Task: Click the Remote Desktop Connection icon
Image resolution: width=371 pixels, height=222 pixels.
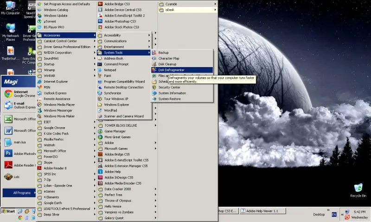Action: click(100, 87)
